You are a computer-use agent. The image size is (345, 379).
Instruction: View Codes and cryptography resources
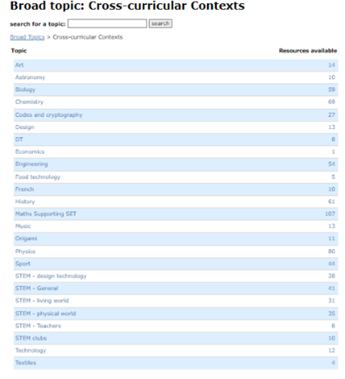pyautogui.click(x=48, y=115)
